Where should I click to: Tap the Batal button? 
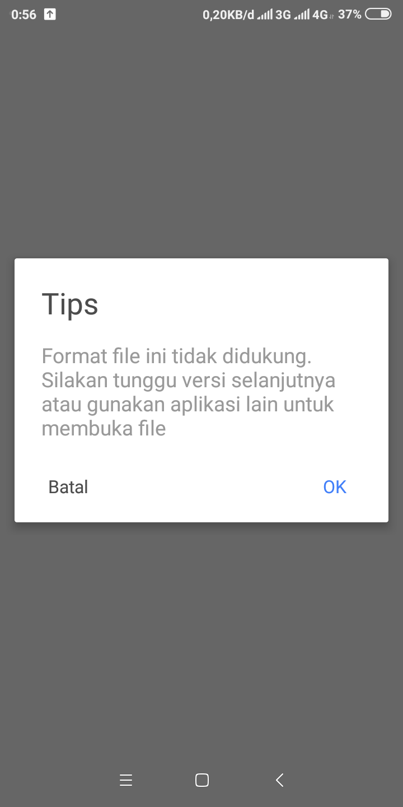[x=68, y=487]
